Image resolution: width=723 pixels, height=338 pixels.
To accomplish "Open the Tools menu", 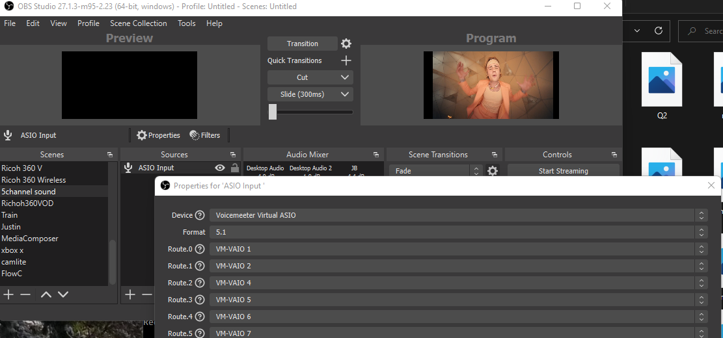I will pos(187,23).
